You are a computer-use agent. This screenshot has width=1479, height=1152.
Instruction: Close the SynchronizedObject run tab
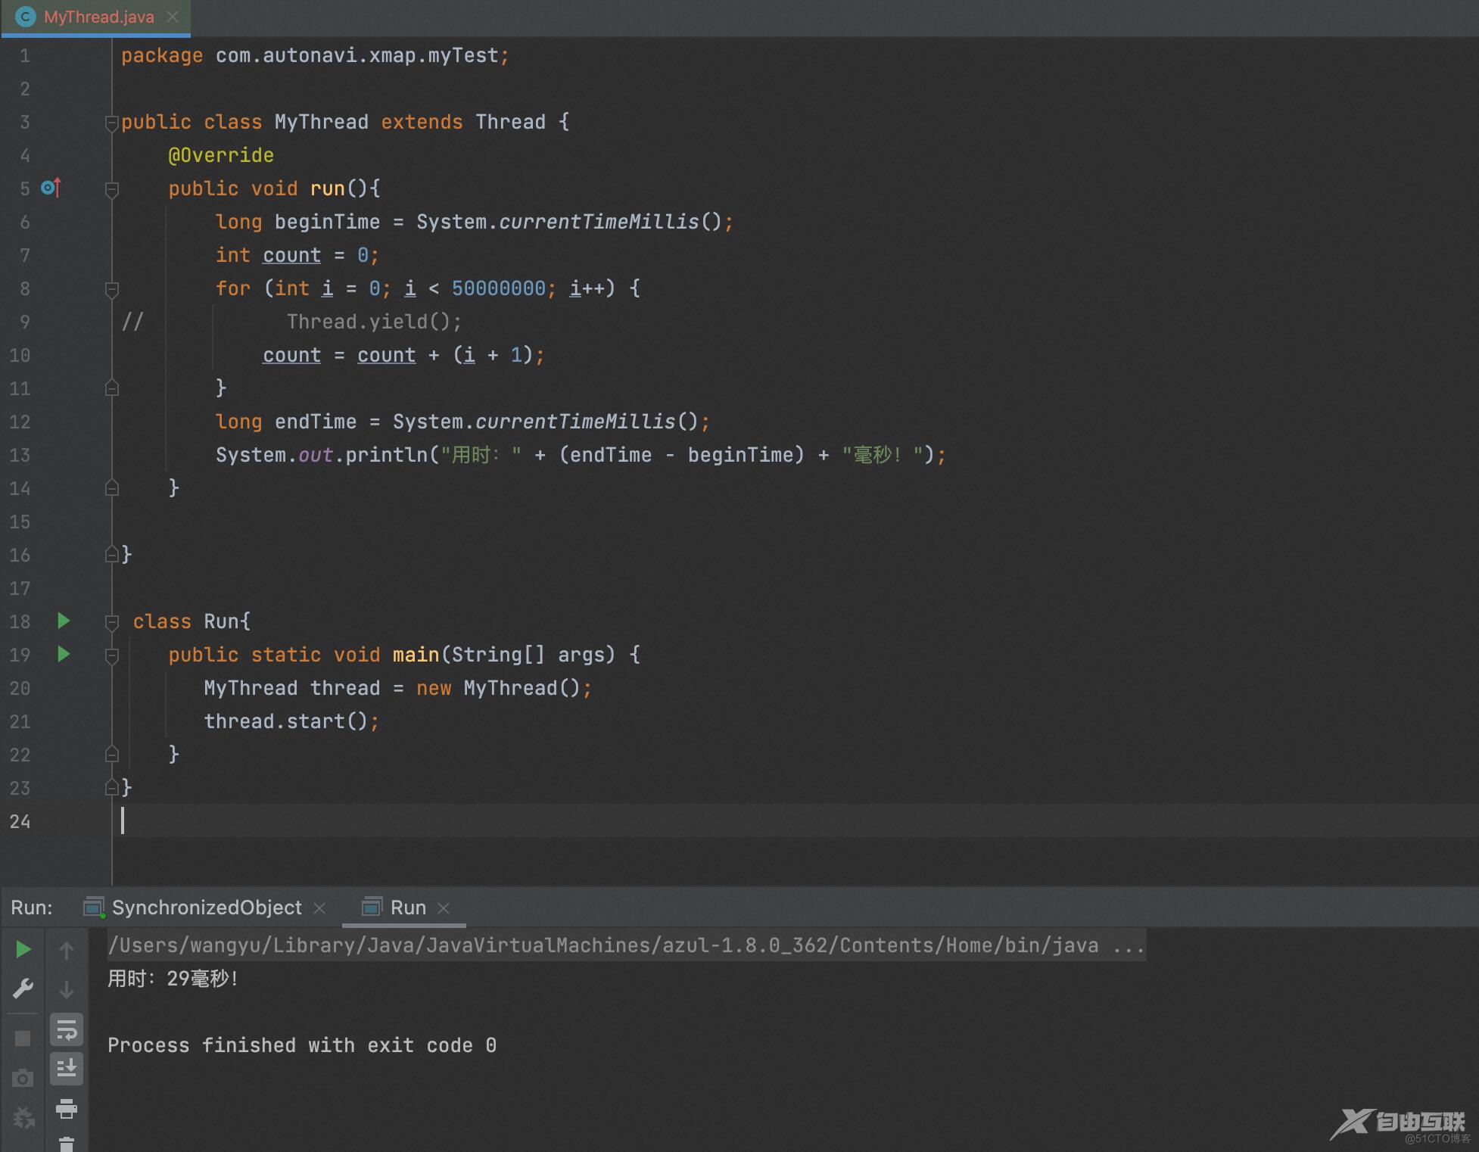point(319,908)
